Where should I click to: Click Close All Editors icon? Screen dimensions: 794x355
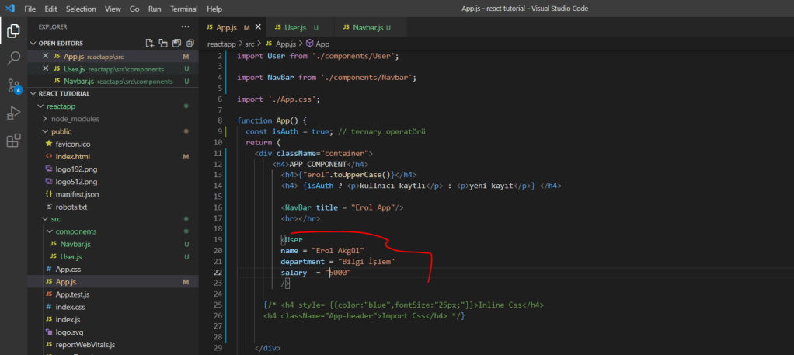pyautogui.click(x=190, y=43)
